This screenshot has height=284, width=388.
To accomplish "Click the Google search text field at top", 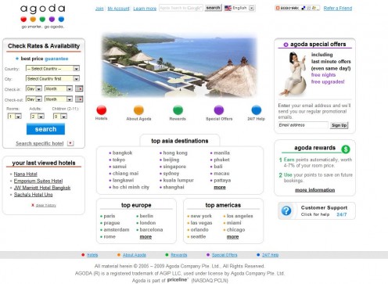I will [181, 8].
